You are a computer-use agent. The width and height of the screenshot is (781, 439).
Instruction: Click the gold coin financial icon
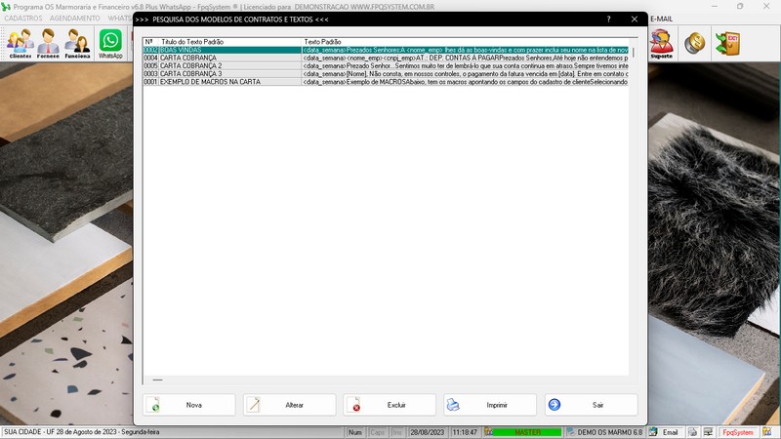pyautogui.click(x=694, y=43)
